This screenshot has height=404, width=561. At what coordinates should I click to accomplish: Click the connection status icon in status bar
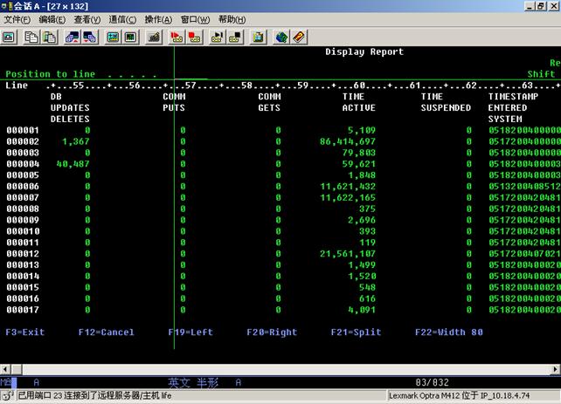click(x=7, y=395)
